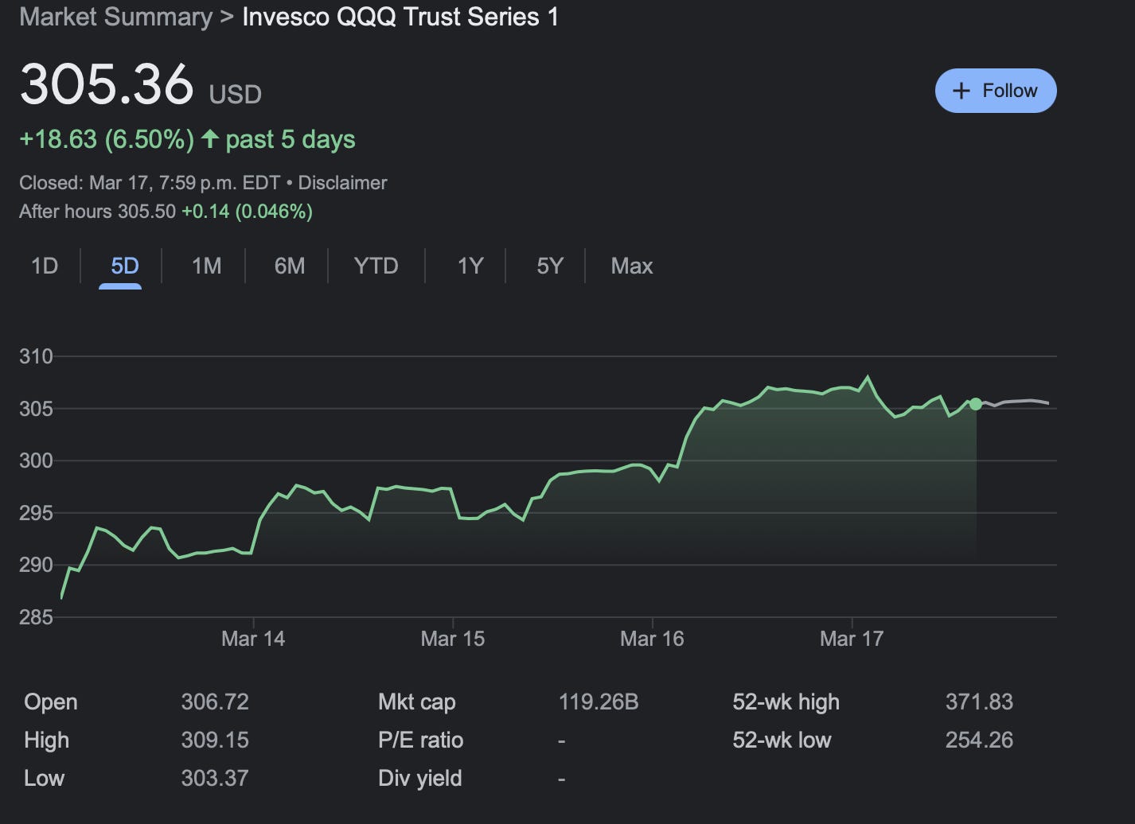The width and height of the screenshot is (1135, 824).
Task: Click the +0.14 (0.046%) after-hours change
Action: pyautogui.click(x=247, y=212)
